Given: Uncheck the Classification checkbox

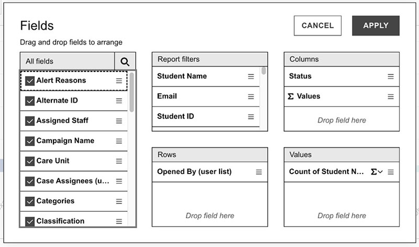Looking at the screenshot, I should click(30, 221).
